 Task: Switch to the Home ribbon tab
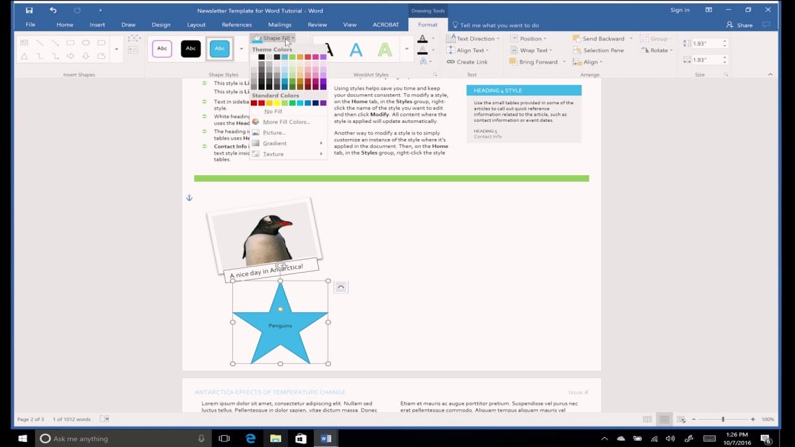[x=65, y=25]
